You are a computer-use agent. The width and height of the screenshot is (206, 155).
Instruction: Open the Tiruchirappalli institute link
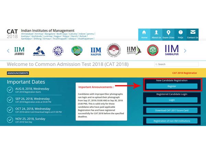pos(59,39)
